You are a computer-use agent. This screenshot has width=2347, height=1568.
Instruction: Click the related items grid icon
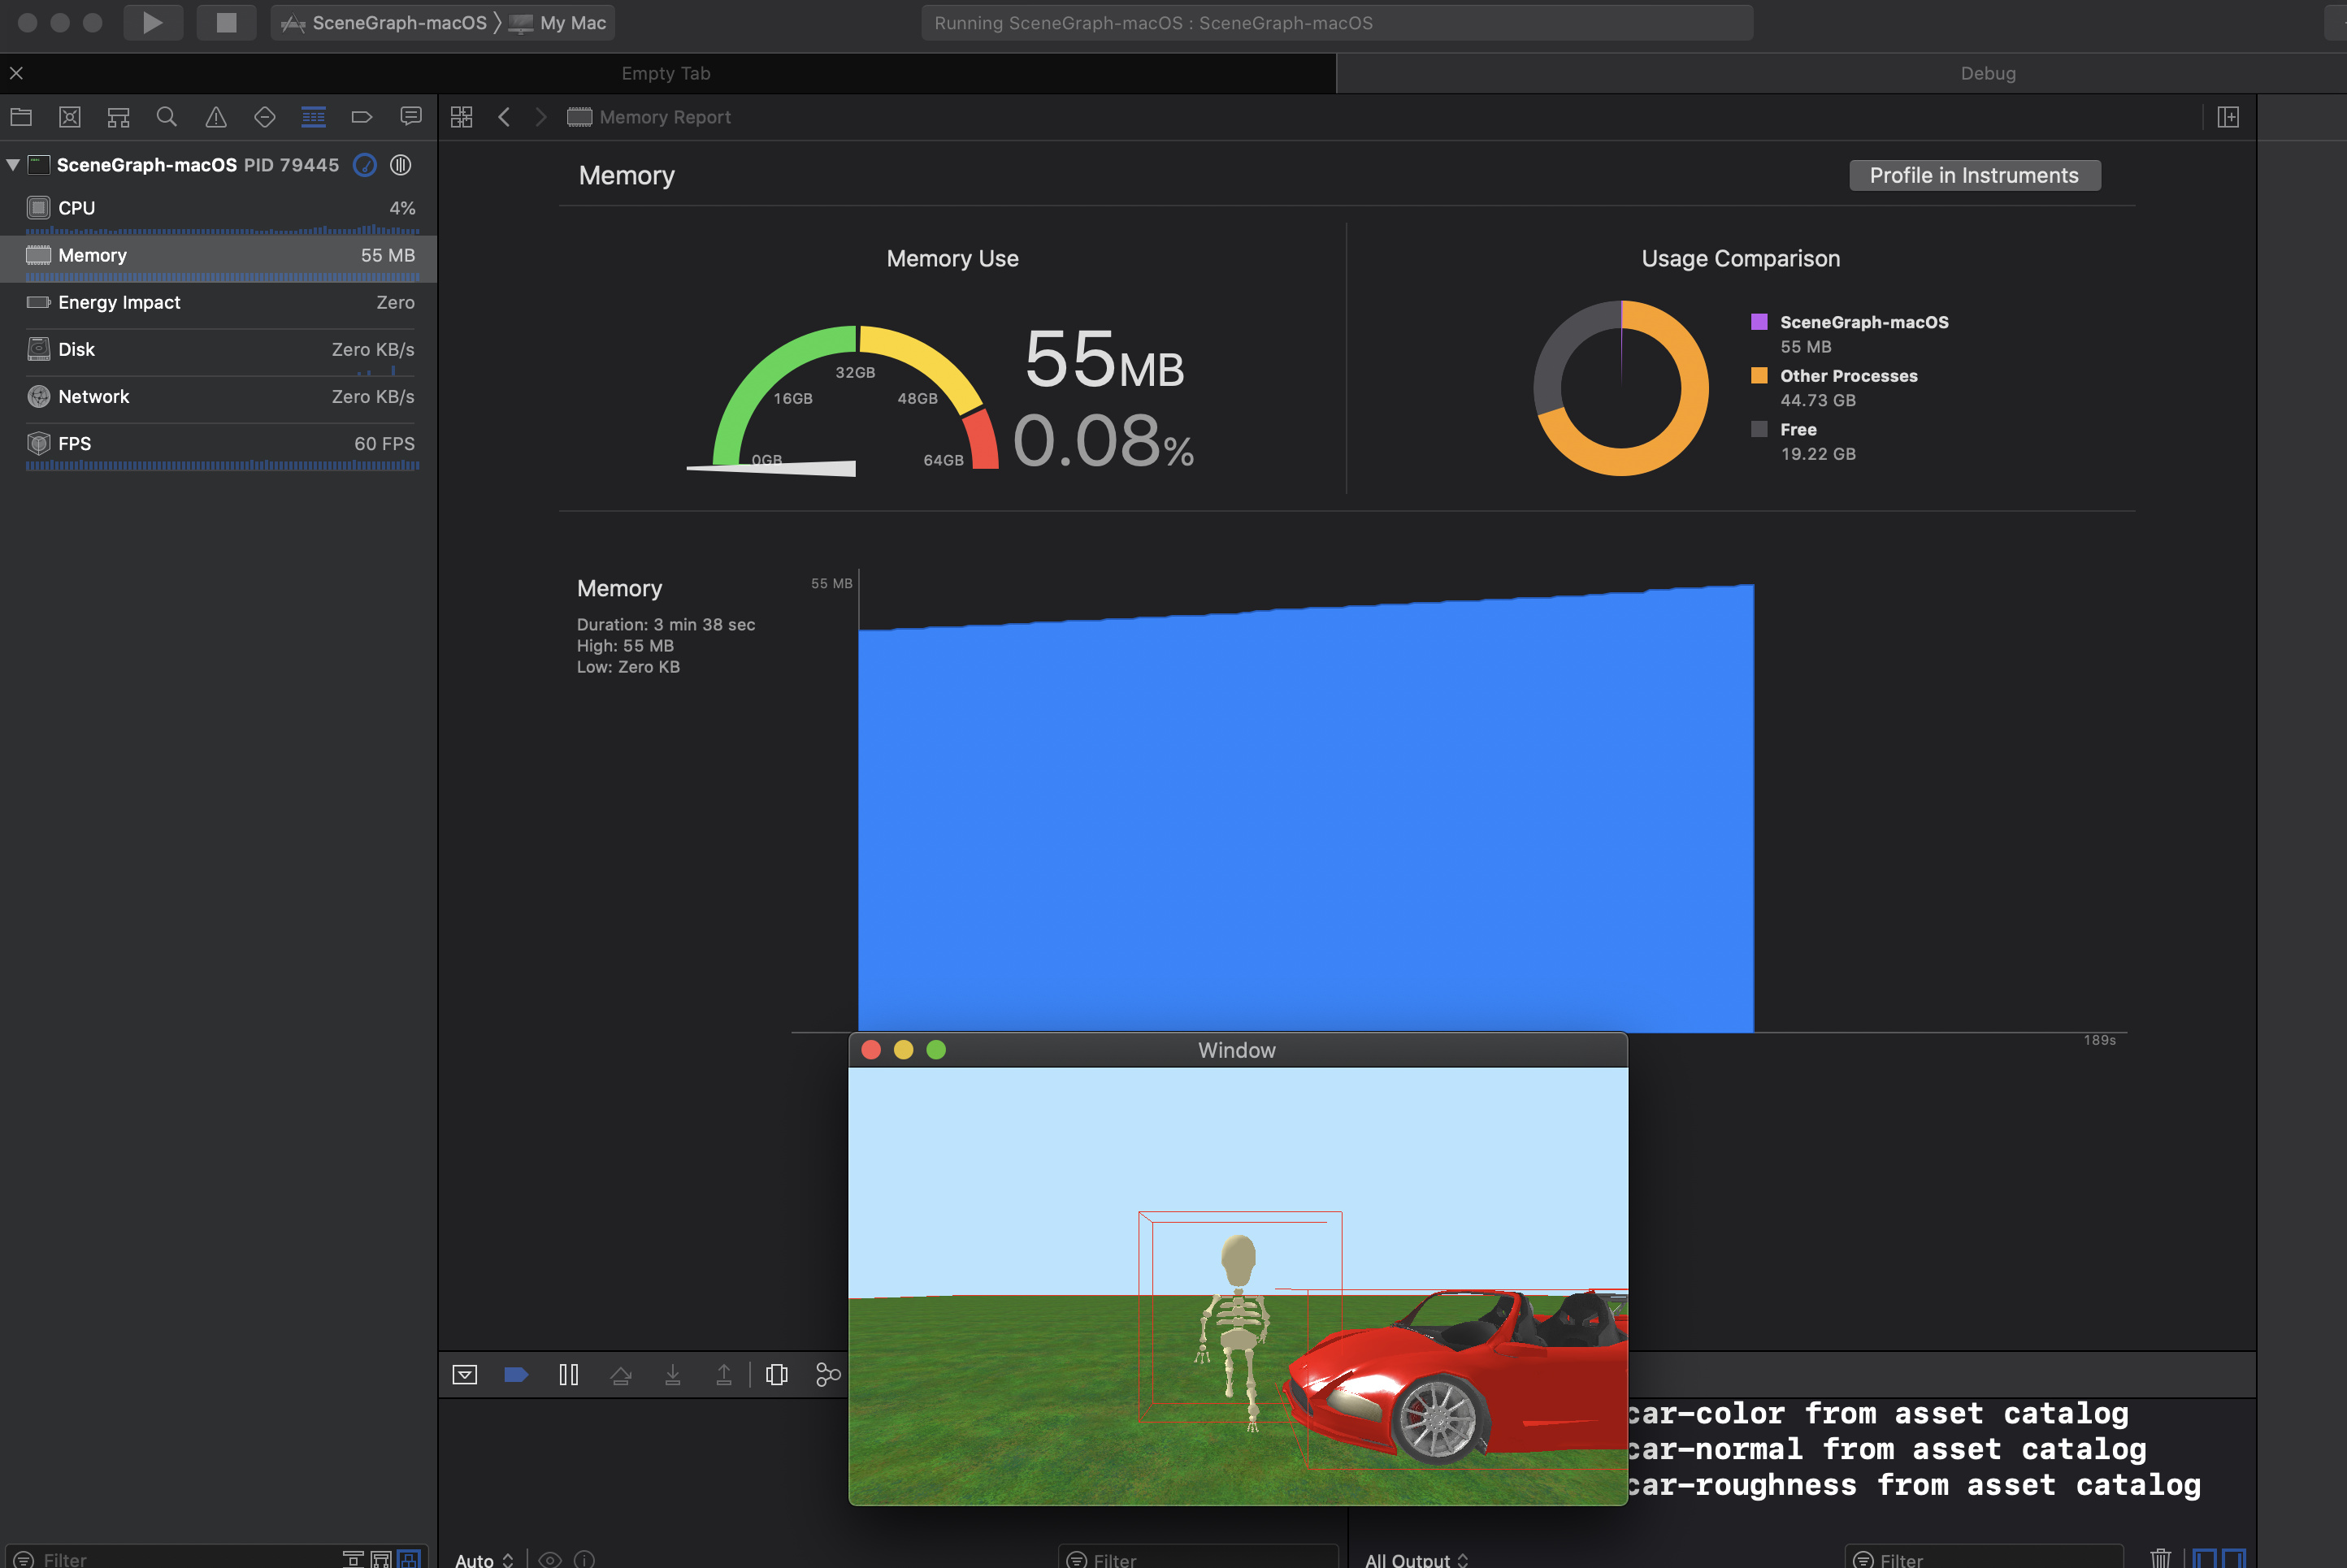point(461,117)
